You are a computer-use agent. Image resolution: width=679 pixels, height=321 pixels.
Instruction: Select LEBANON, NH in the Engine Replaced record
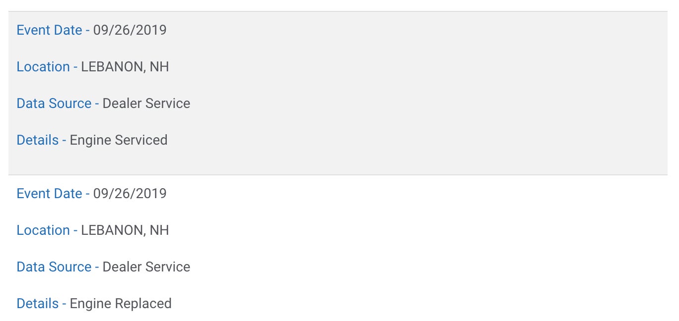pos(125,230)
